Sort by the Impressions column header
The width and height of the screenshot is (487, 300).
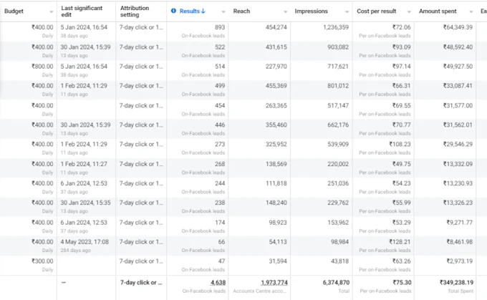[311, 11]
